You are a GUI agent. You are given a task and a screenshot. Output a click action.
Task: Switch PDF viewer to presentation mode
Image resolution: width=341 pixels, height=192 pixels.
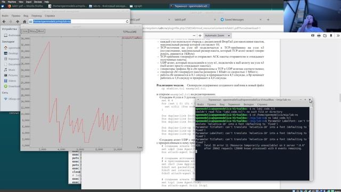pyautogui.click(x=313, y=36)
